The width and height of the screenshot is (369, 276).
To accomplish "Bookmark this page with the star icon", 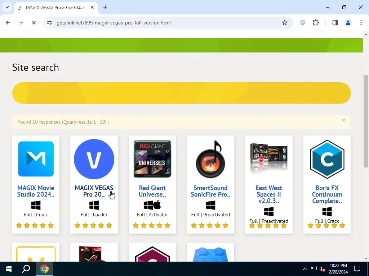I will (x=285, y=23).
